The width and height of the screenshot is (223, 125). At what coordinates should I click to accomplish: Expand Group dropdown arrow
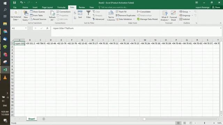point(190,11)
